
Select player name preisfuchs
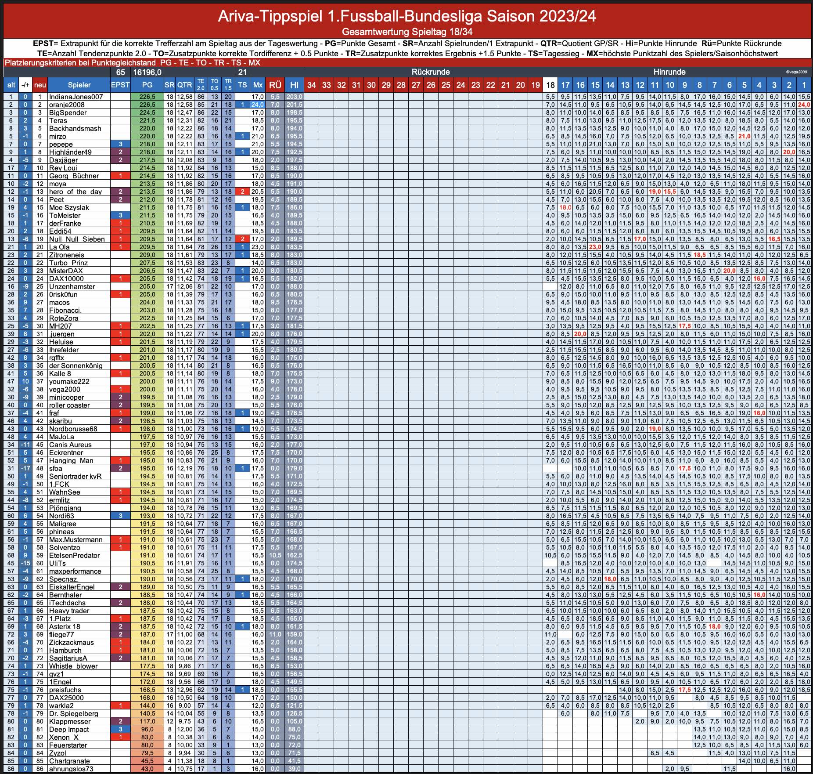tap(65, 690)
